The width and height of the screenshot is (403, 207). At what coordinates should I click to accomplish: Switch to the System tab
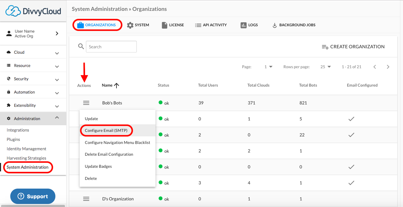point(138,25)
